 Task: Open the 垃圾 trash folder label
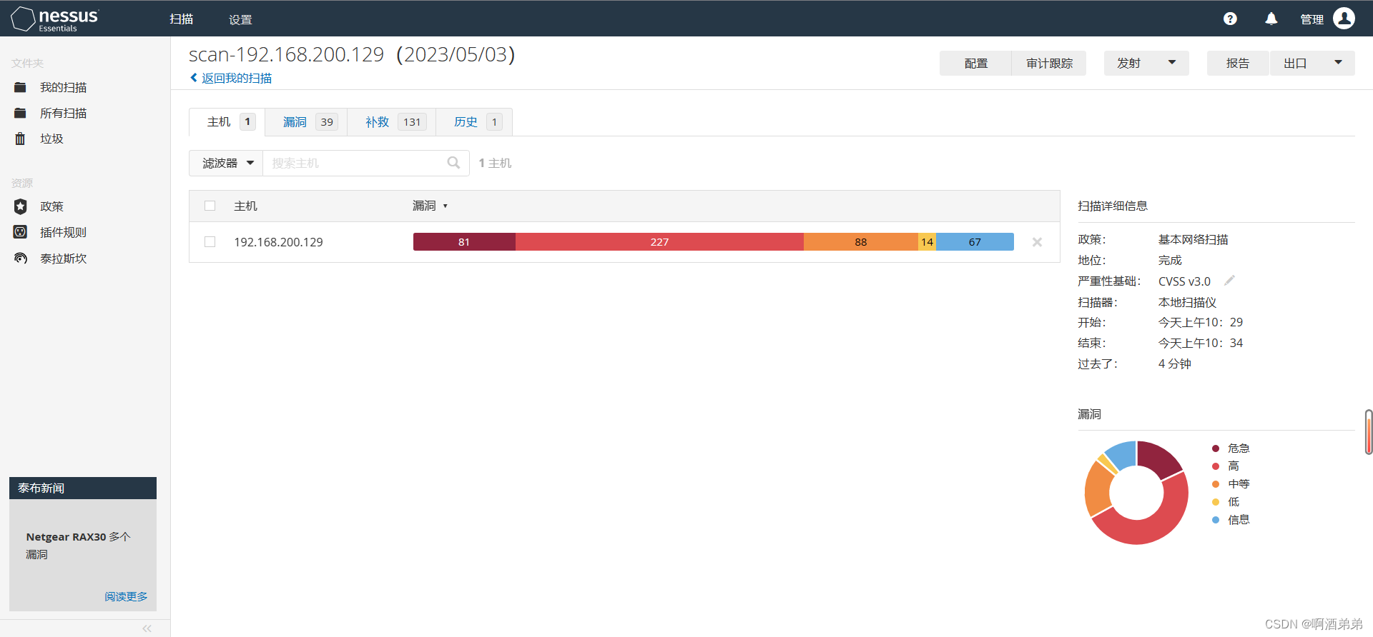(x=51, y=139)
